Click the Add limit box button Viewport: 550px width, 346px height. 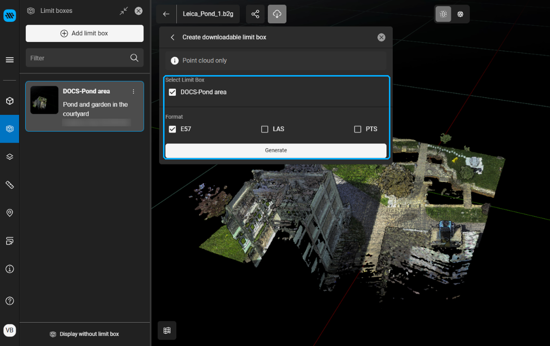coord(84,33)
